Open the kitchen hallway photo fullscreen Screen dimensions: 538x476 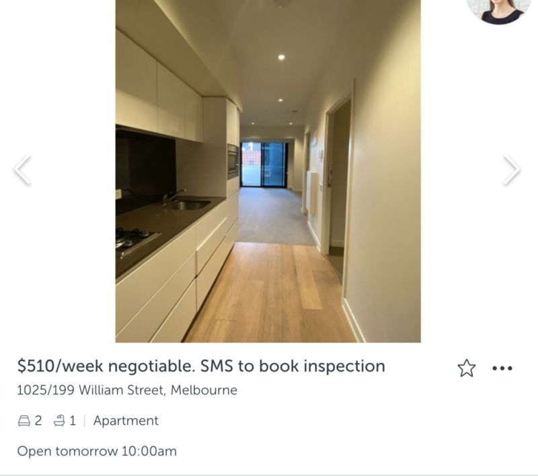pyautogui.click(x=268, y=171)
